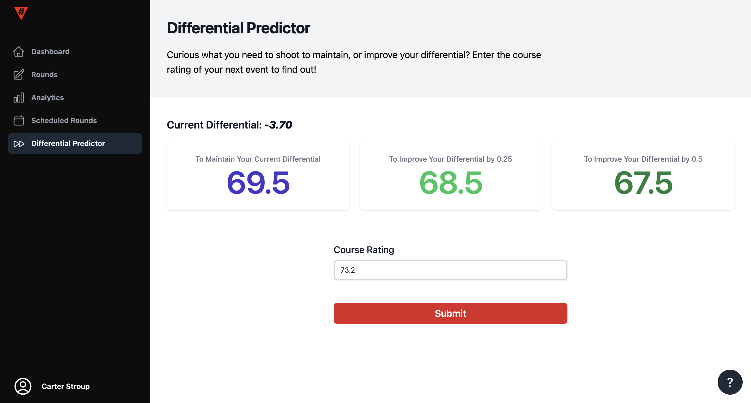Viewport: 751px width, 403px height.
Task: Navigate to Analytics
Action: (47, 97)
